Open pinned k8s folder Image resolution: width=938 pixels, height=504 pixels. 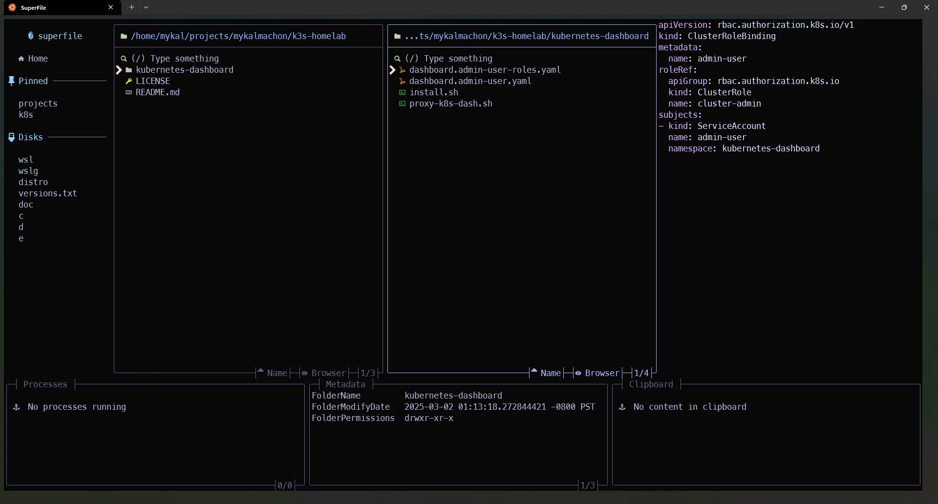[26, 115]
